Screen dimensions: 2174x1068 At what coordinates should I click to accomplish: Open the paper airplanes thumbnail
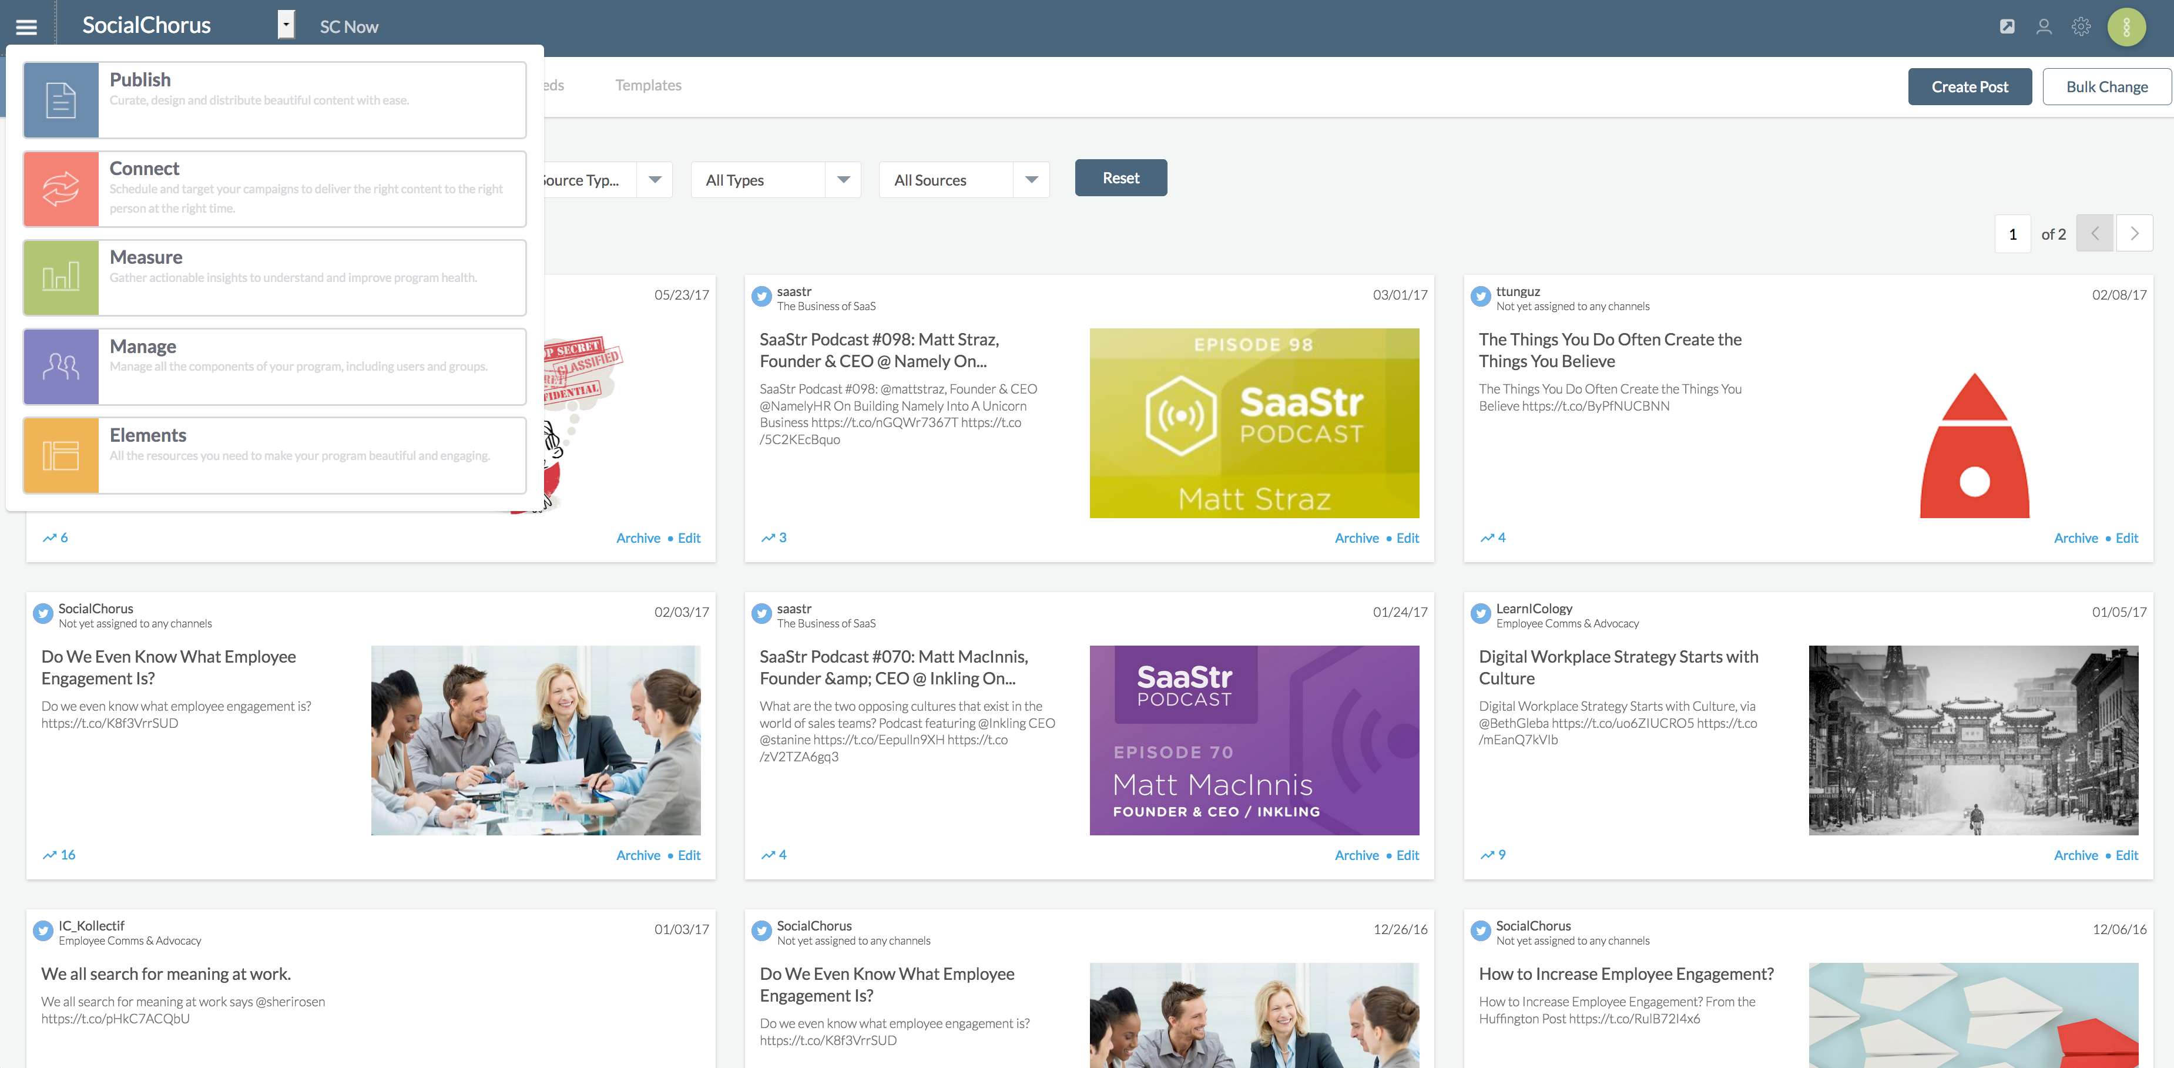coord(1973,1015)
